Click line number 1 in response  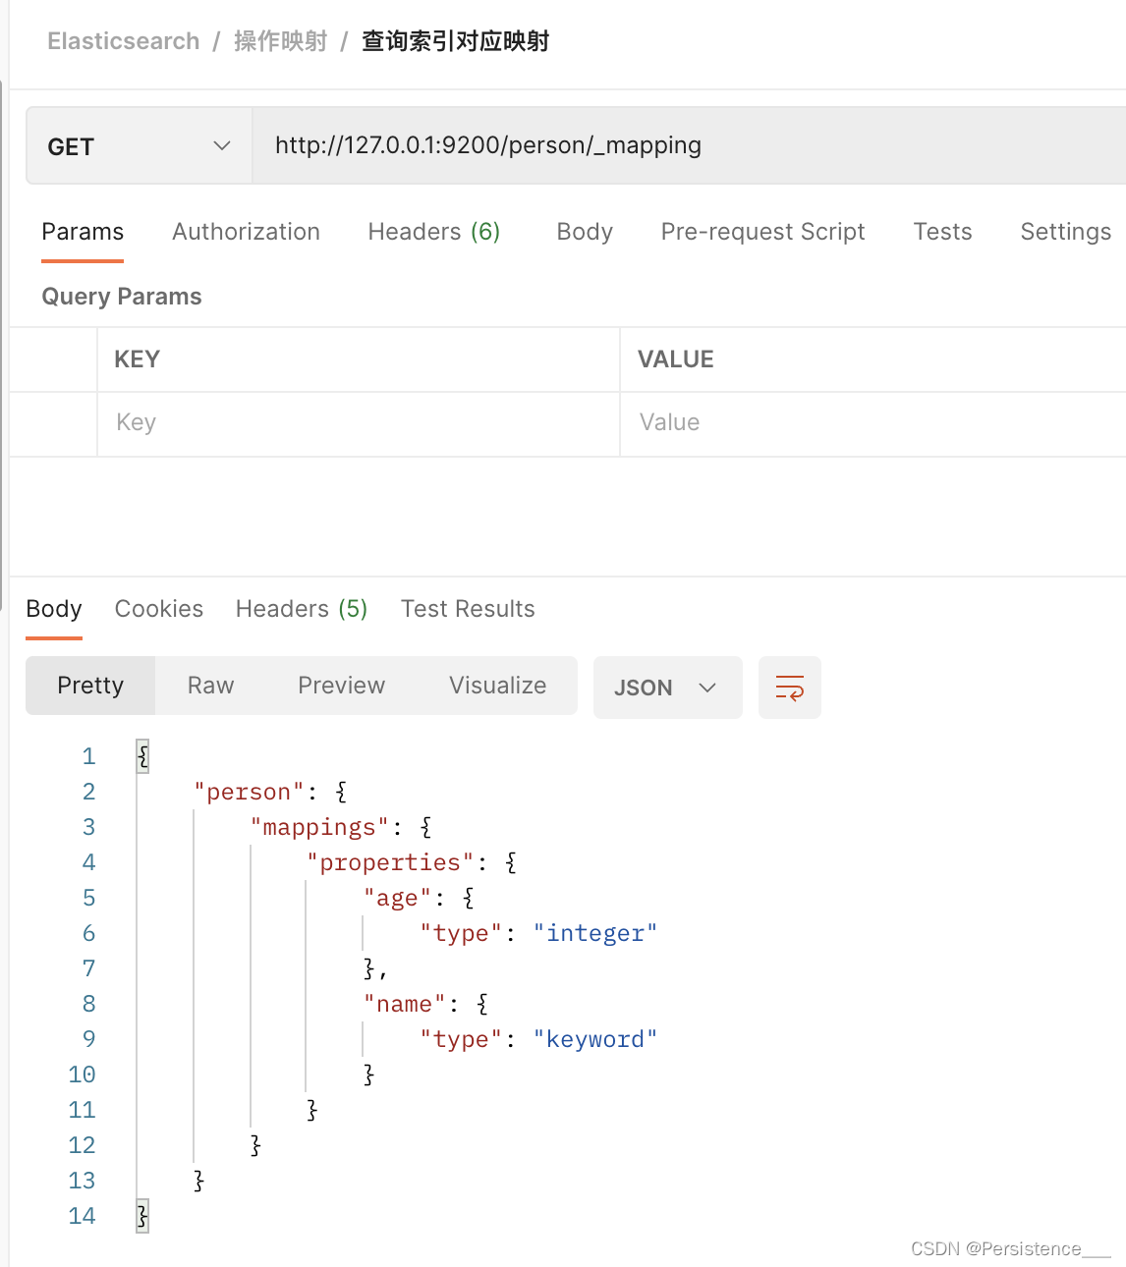pyautogui.click(x=88, y=756)
